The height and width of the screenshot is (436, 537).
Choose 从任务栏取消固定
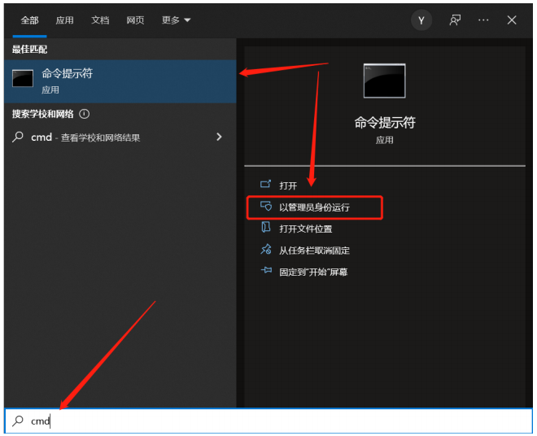coord(314,251)
